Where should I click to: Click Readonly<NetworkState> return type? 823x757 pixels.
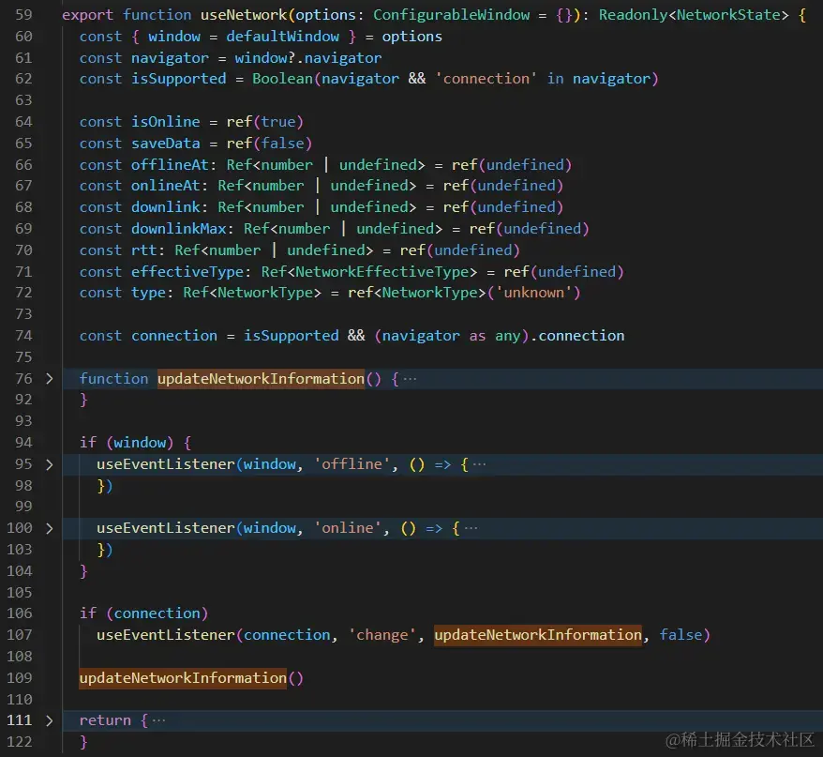point(694,15)
